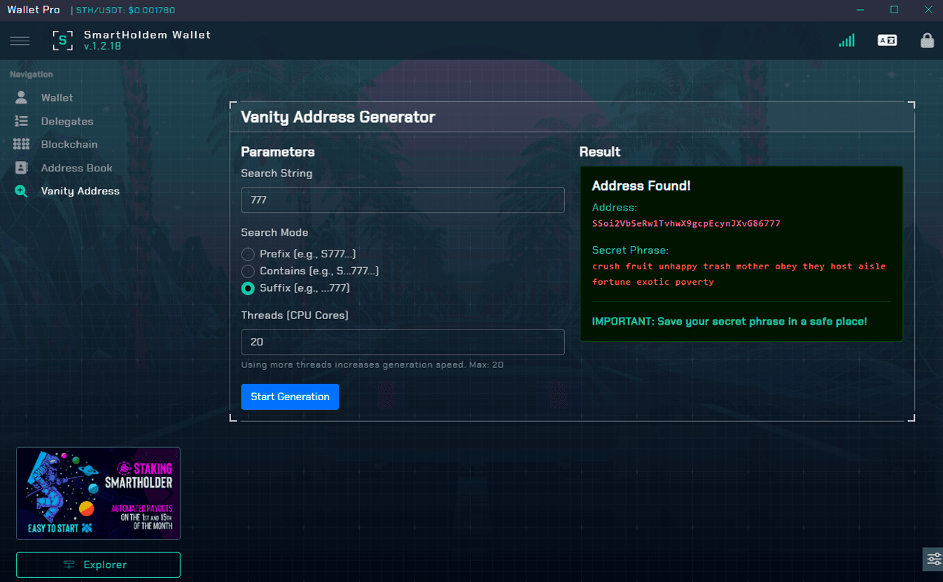
Task: Click the Start Generation button
Action: point(290,397)
